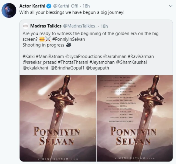The width and height of the screenshot is (176, 164).
Task: Click the blue verified badge
Action: 48,6
